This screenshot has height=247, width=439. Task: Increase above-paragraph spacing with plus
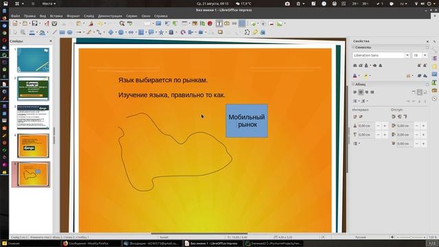385,126
